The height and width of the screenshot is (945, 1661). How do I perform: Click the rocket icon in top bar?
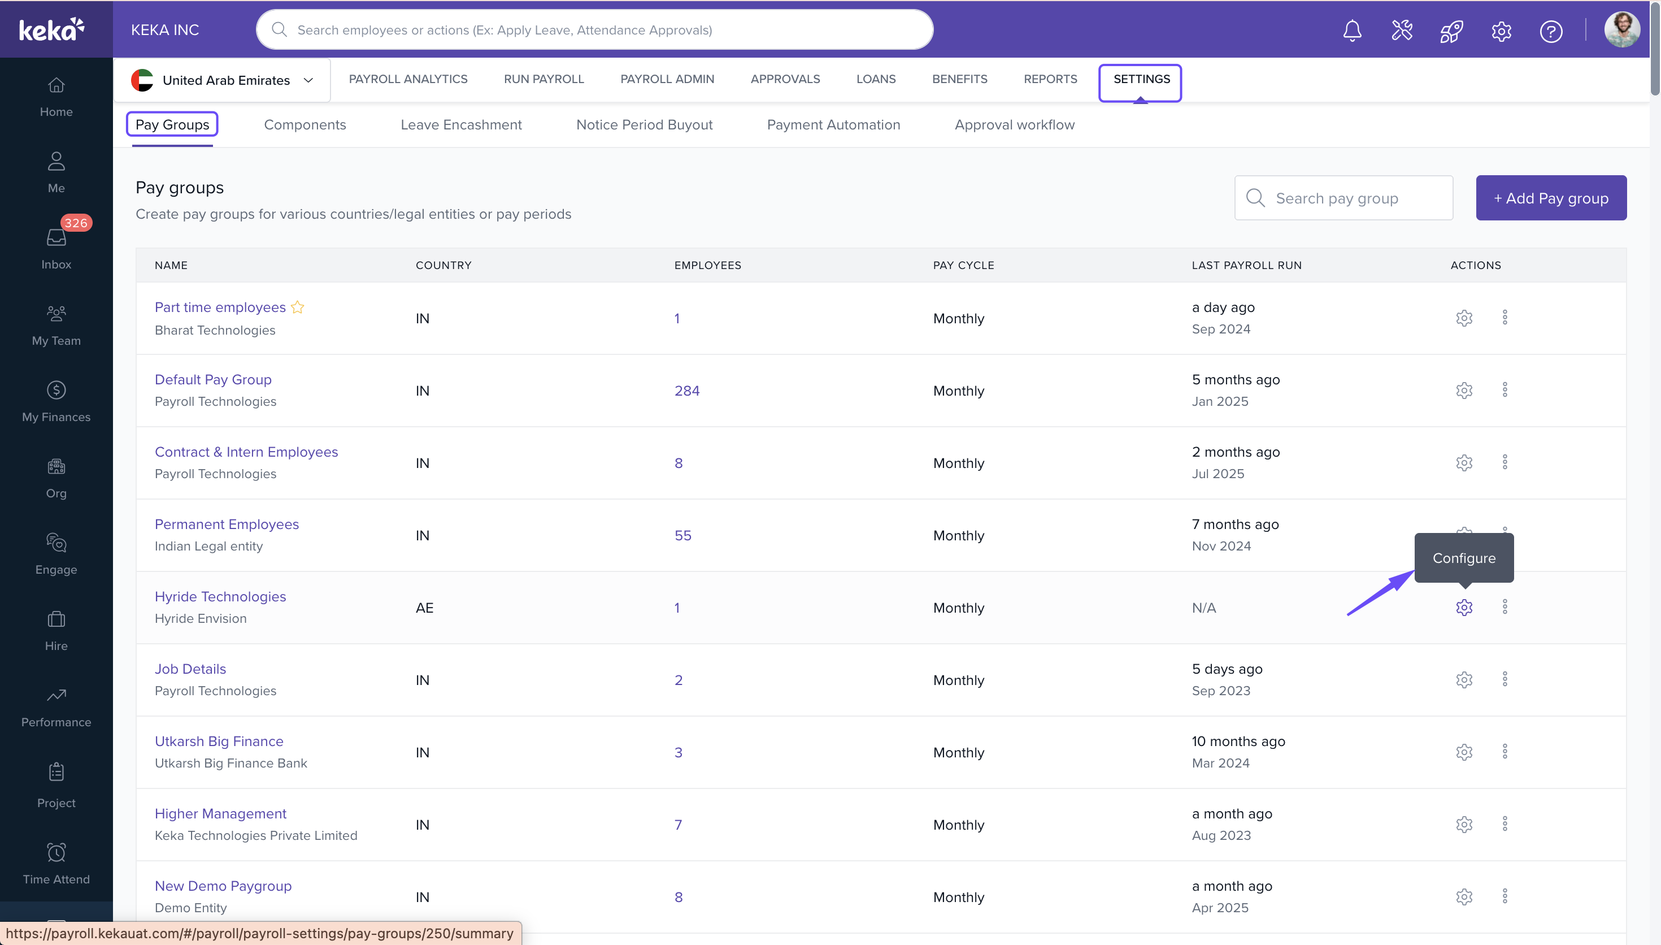coord(1451,31)
